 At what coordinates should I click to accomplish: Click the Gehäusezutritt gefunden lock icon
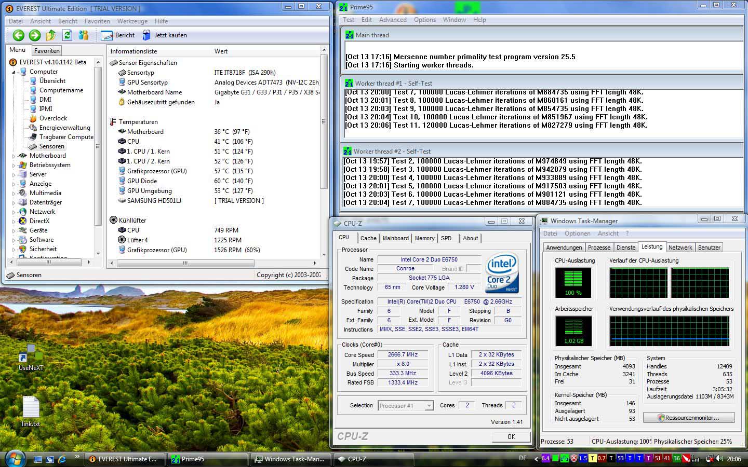[122, 102]
